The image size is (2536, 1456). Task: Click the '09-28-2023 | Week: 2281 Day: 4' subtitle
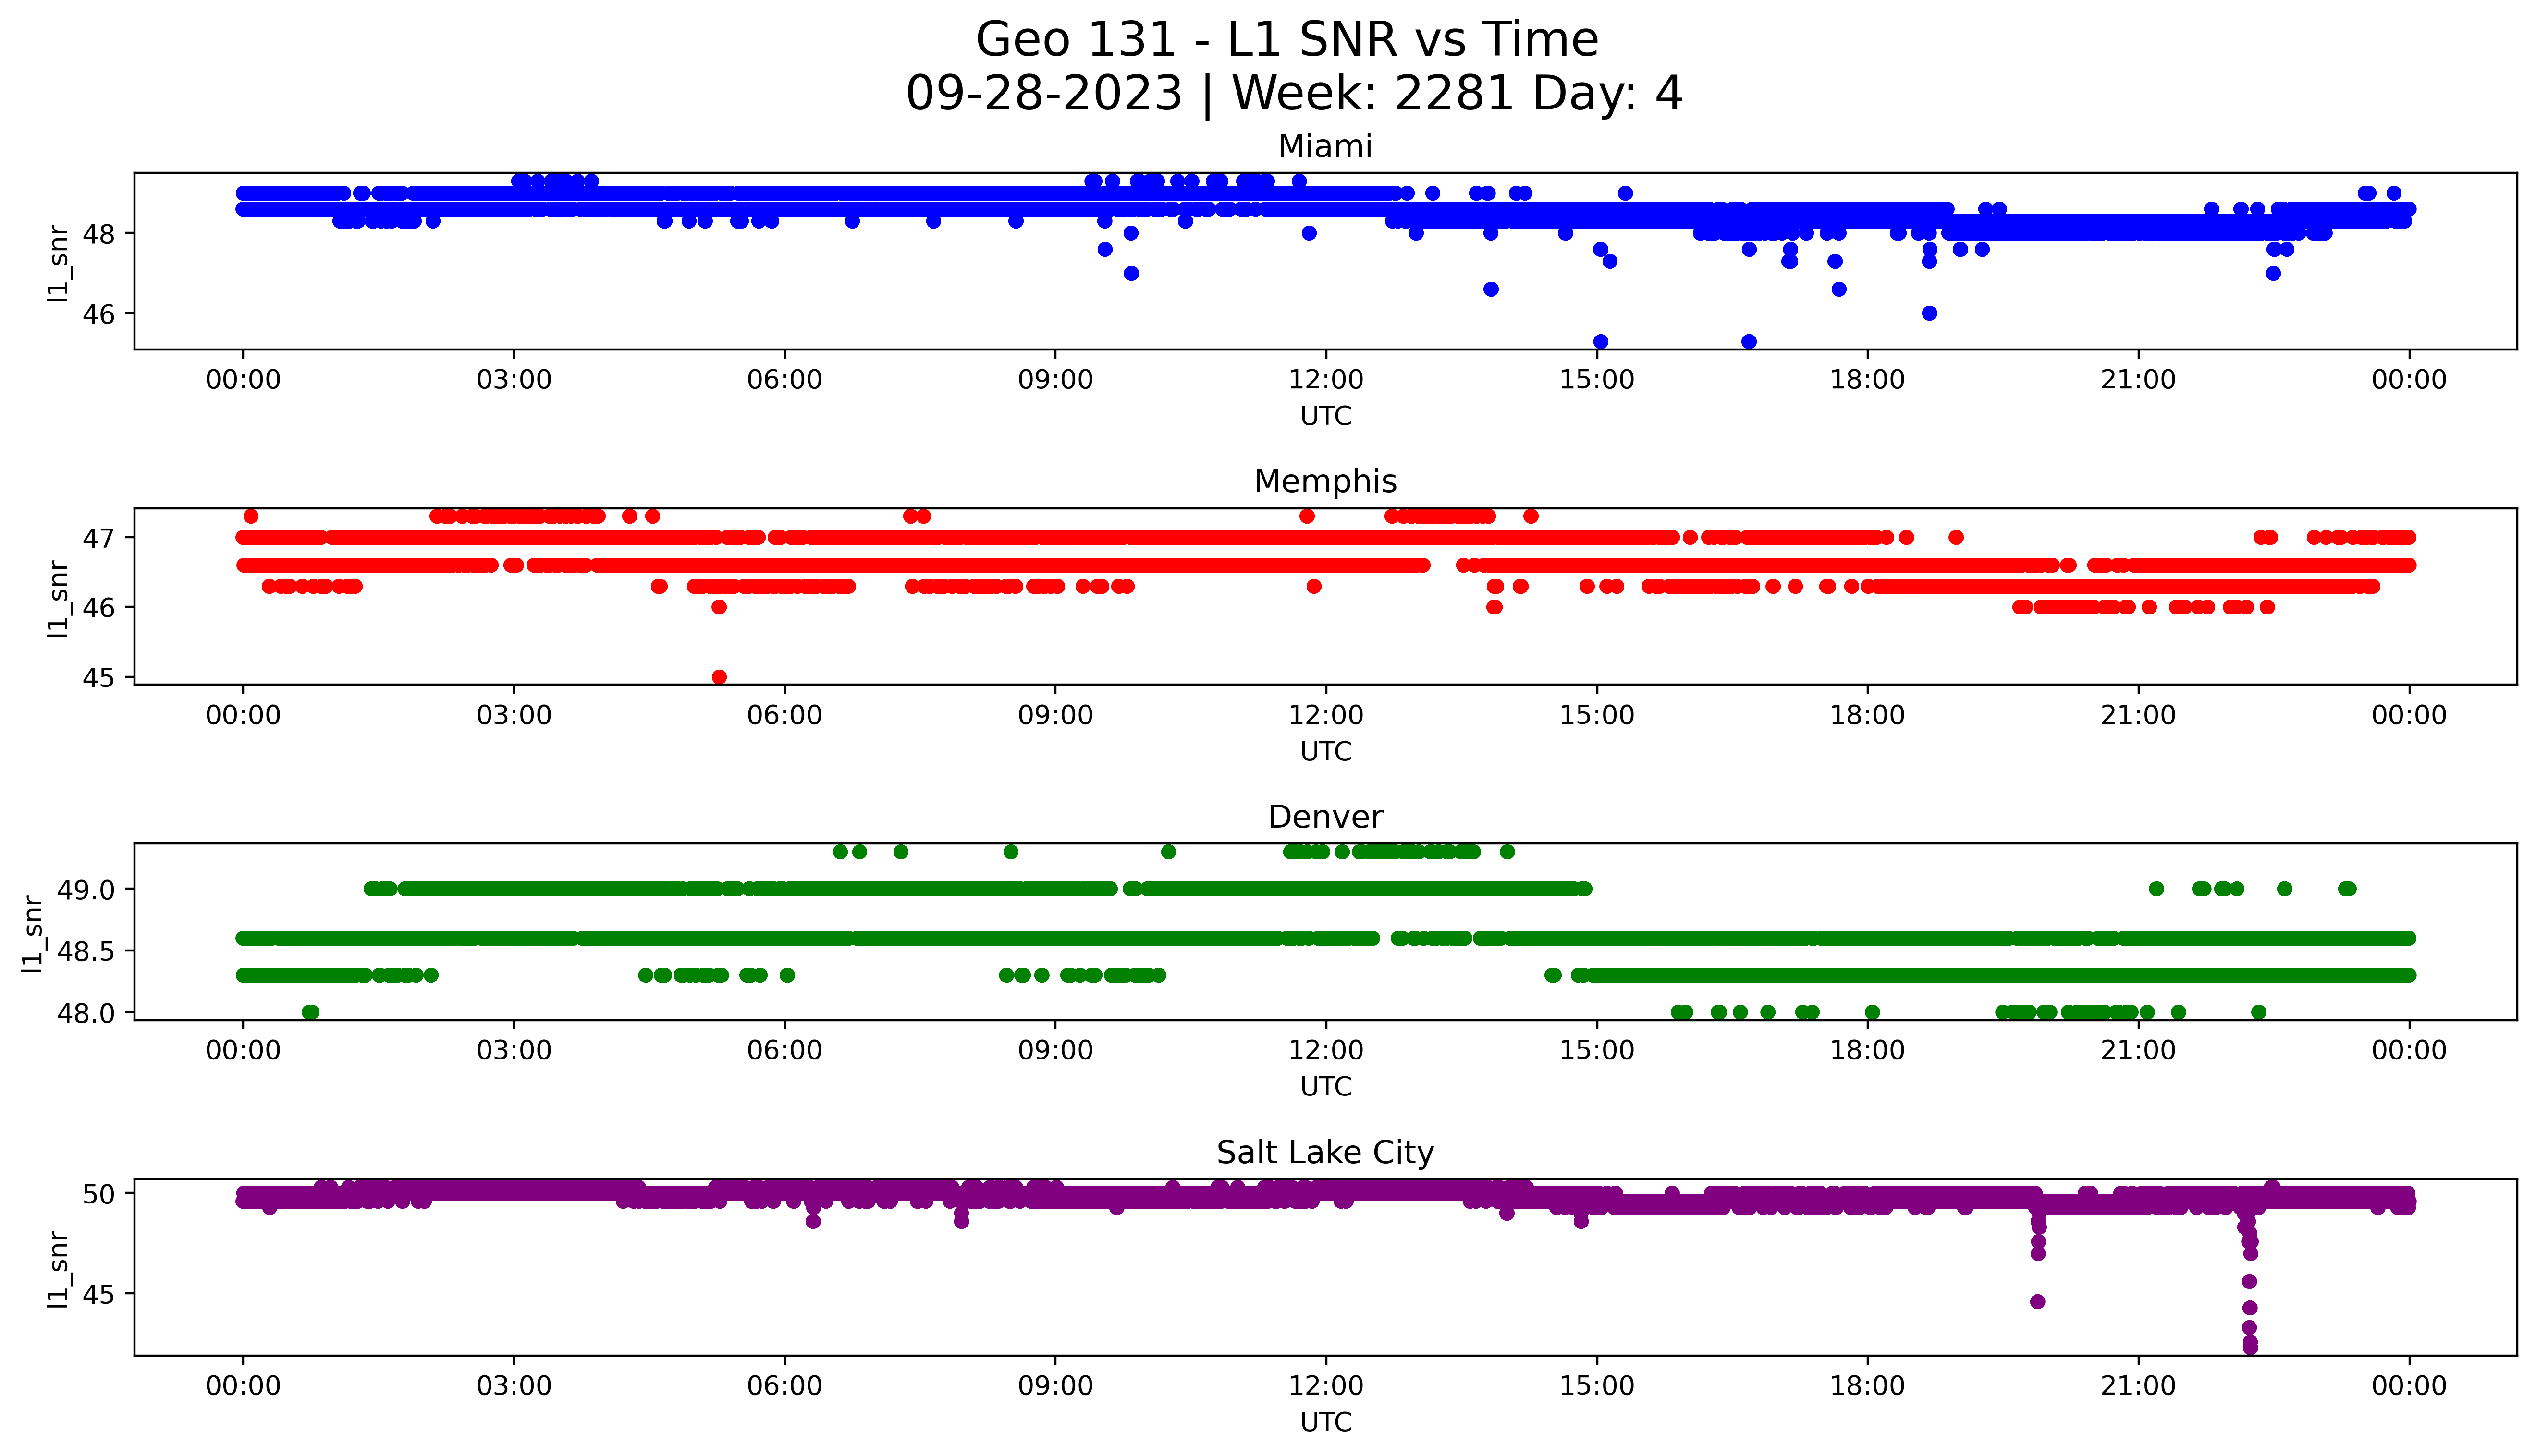(1295, 94)
